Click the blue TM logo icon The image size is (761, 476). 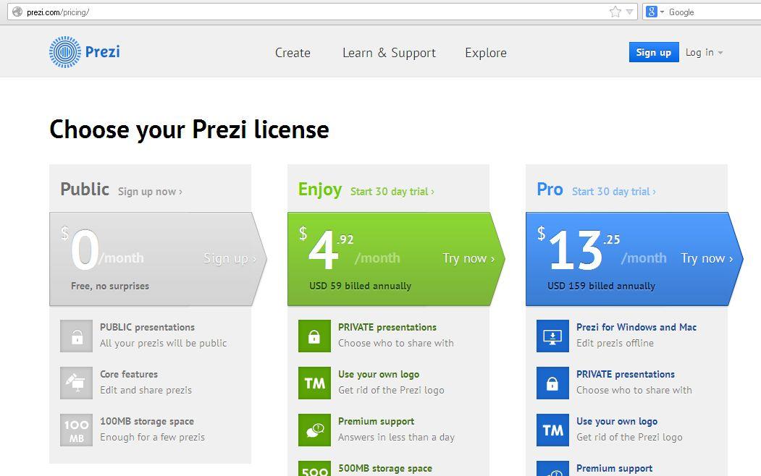[x=552, y=430]
